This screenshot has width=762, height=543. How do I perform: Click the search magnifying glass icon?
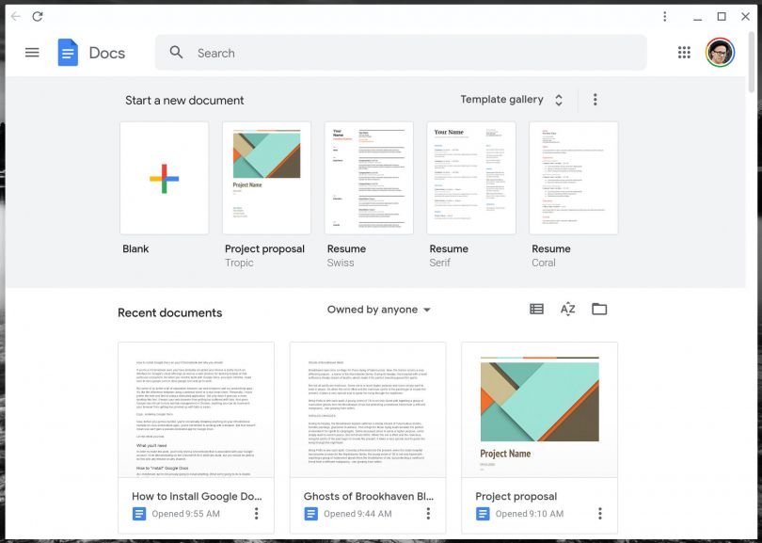point(176,53)
